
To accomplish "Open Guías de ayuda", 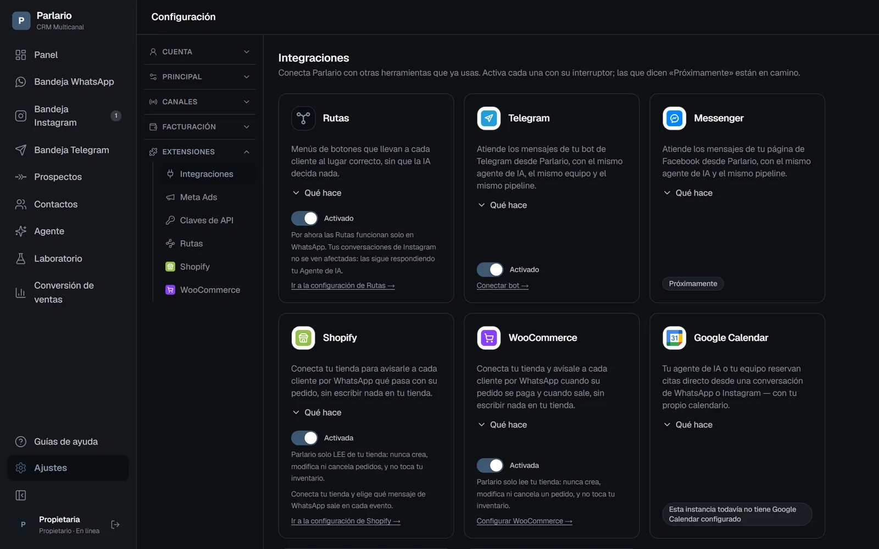I will click(68, 441).
